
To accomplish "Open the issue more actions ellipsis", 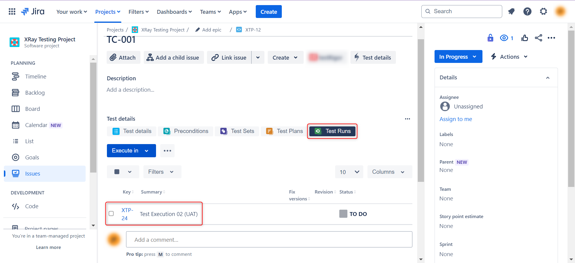I will [x=551, y=38].
